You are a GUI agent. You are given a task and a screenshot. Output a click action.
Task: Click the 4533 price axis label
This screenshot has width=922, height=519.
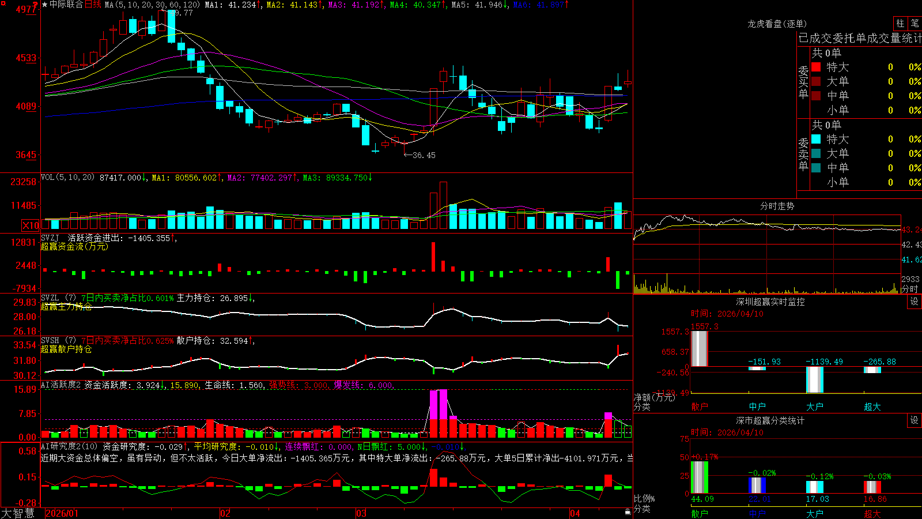[x=26, y=58]
